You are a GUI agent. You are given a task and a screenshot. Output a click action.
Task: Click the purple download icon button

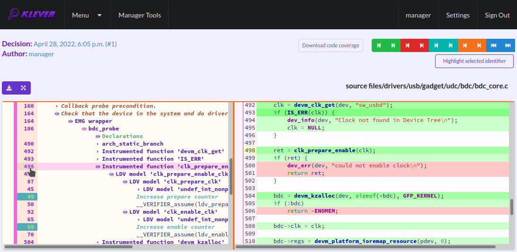coord(9,88)
